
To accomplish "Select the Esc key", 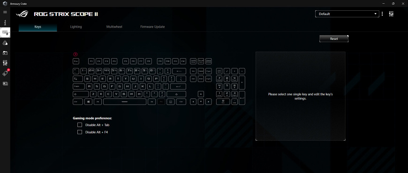I will [x=76, y=61].
